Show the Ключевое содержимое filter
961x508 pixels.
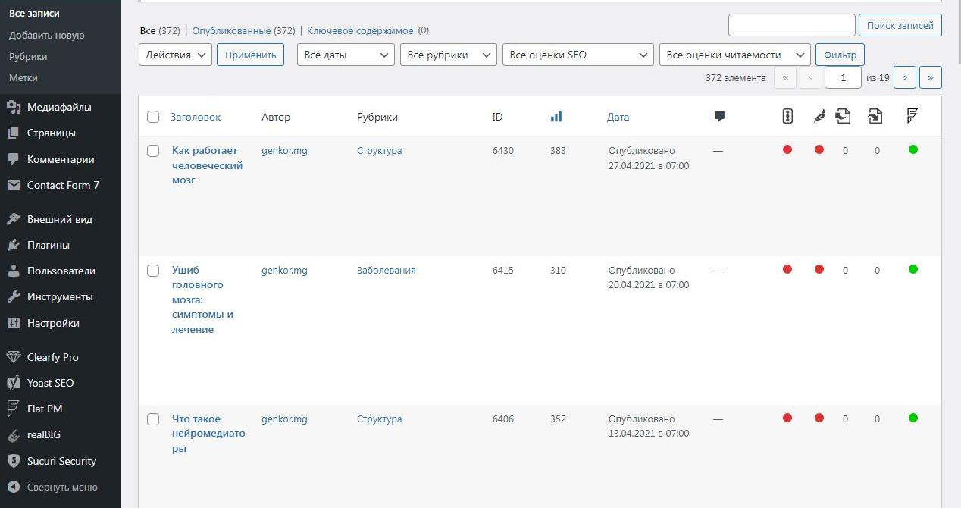360,30
